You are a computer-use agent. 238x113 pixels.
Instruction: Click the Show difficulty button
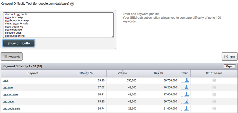(19, 43)
